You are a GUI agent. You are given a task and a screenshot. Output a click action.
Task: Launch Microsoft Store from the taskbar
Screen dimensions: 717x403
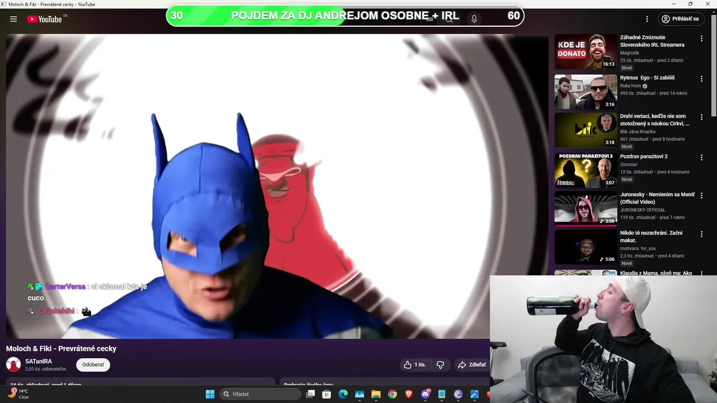(x=327, y=394)
